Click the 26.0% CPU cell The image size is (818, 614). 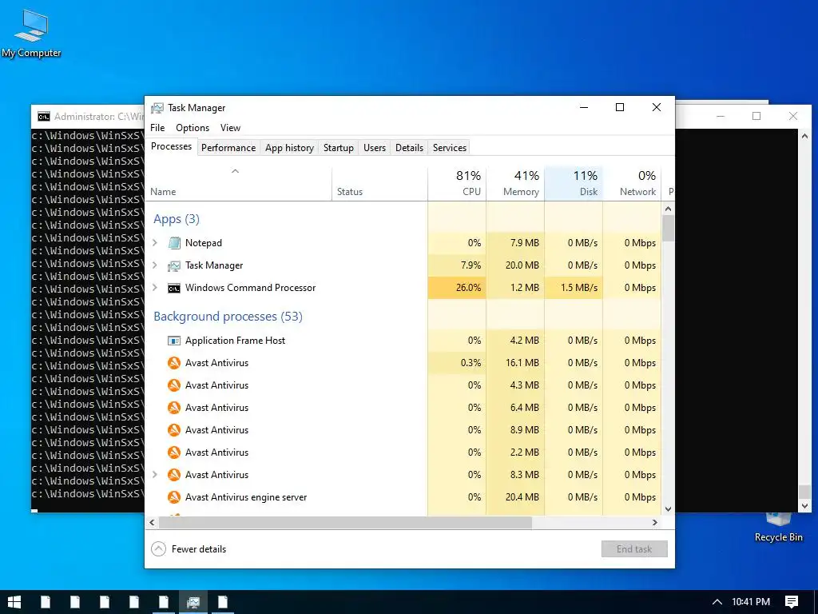tap(457, 288)
